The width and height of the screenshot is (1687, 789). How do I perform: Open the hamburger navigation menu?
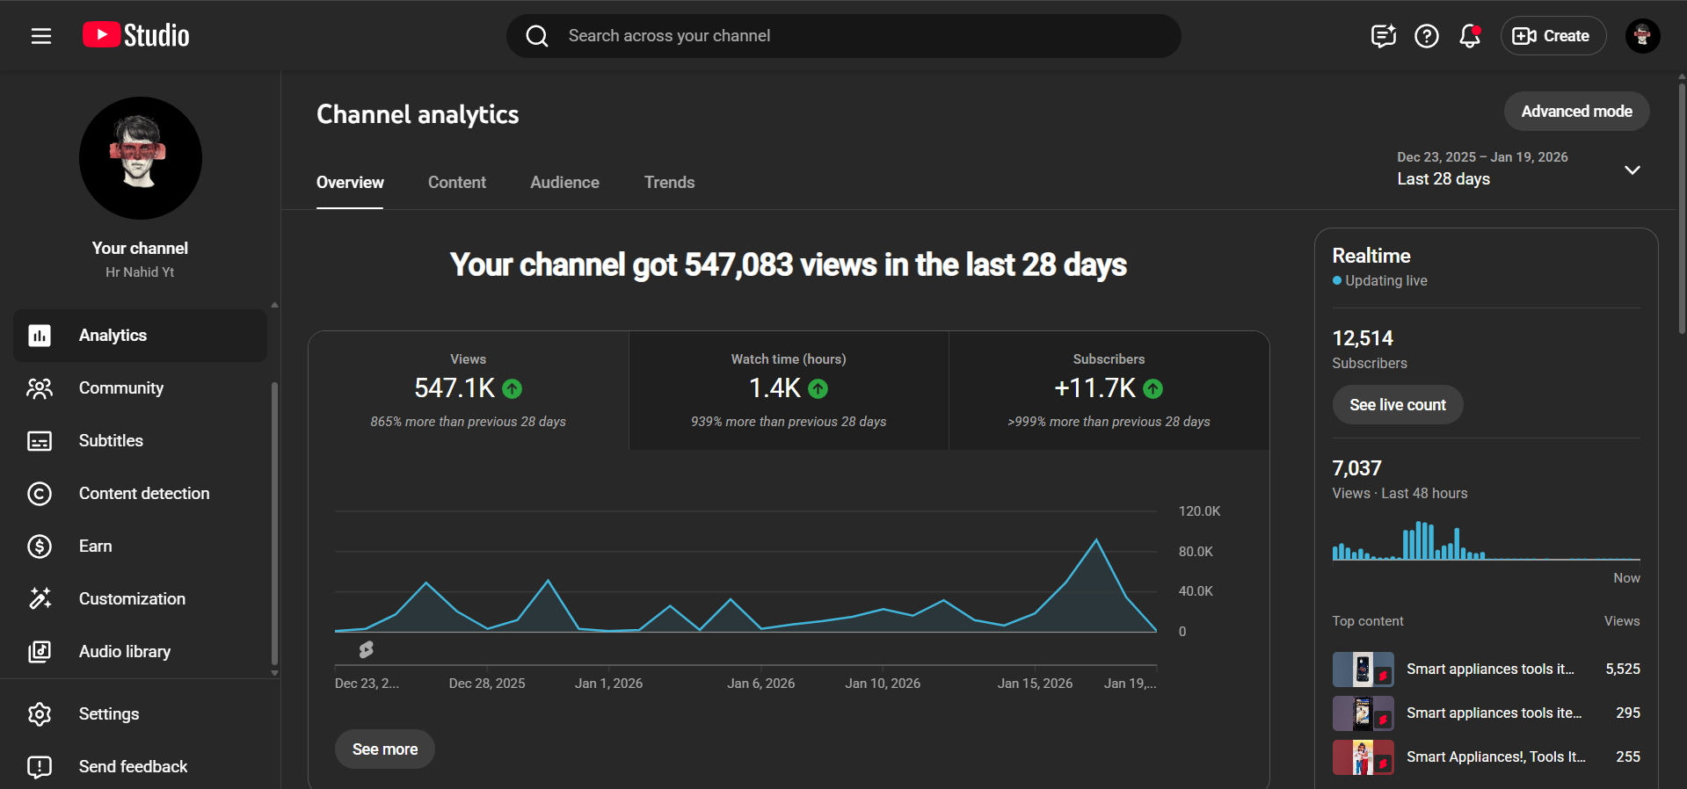coord(41,36)
